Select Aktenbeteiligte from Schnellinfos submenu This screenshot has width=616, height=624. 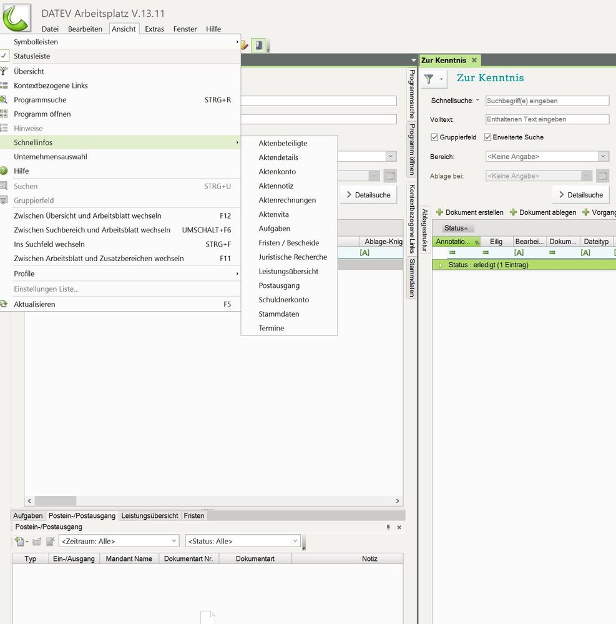[x=283, y=143]
